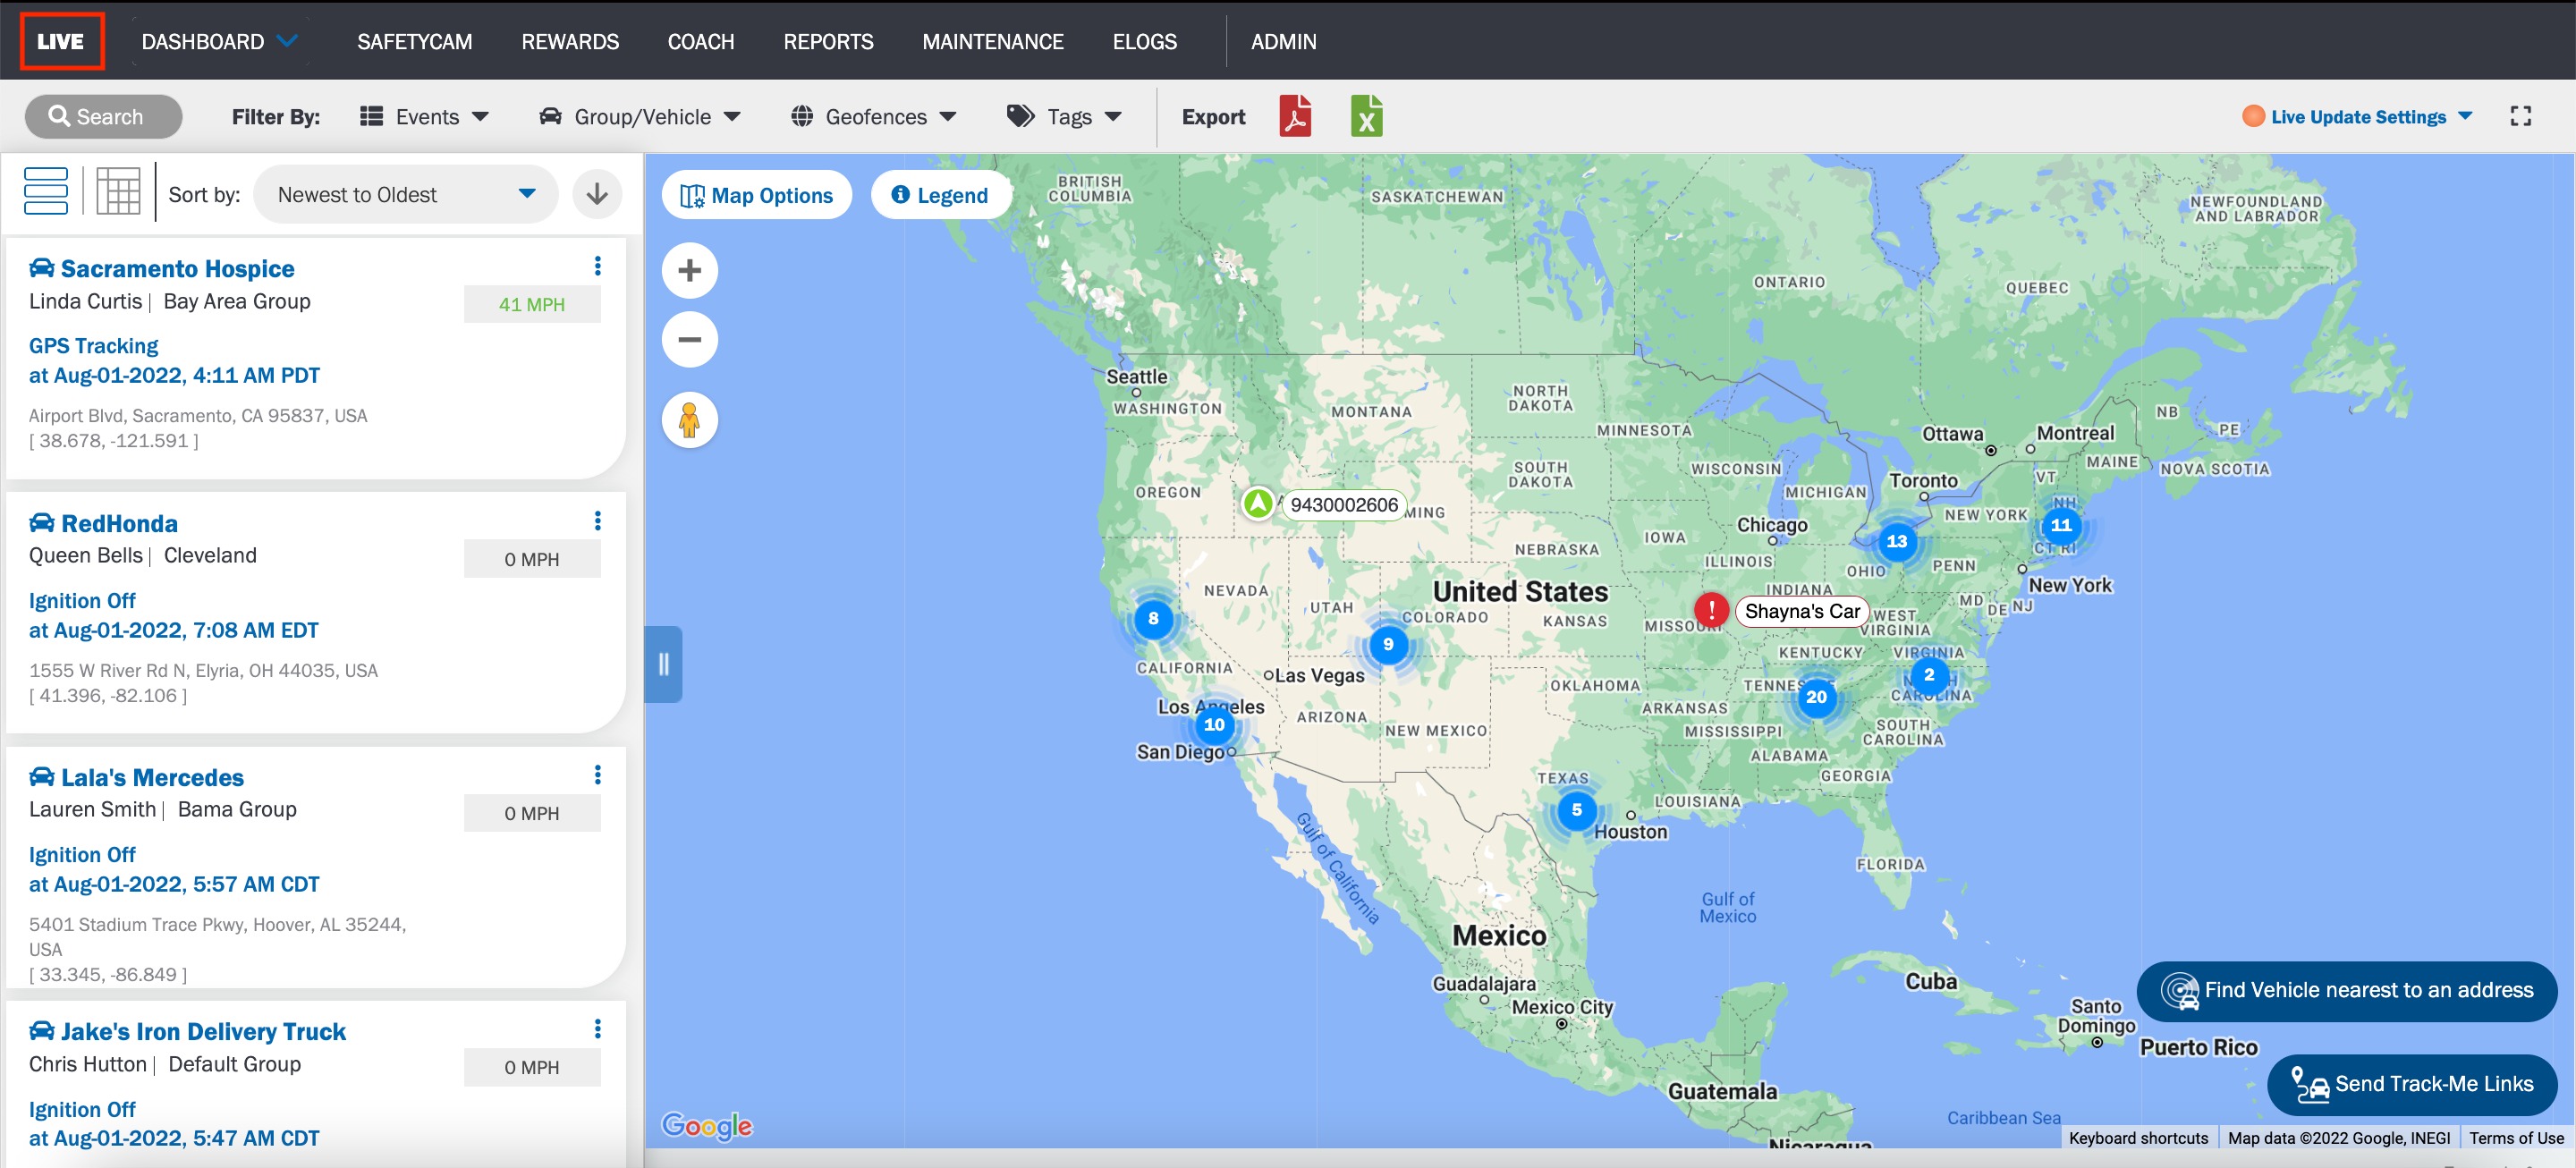Open the Lala's Mercedes vehicle link
This screenshot has height=1168, width=2576.
tap(152, 777)
